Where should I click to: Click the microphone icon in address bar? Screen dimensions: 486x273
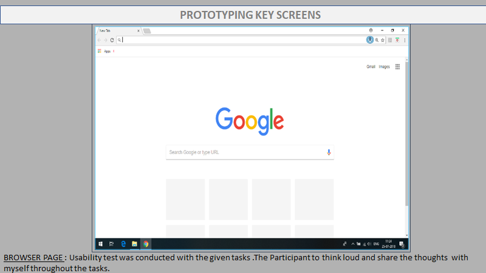click(369, 40)
